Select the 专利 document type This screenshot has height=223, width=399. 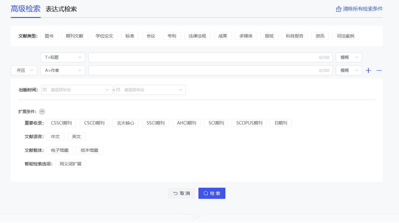[172, 36]
